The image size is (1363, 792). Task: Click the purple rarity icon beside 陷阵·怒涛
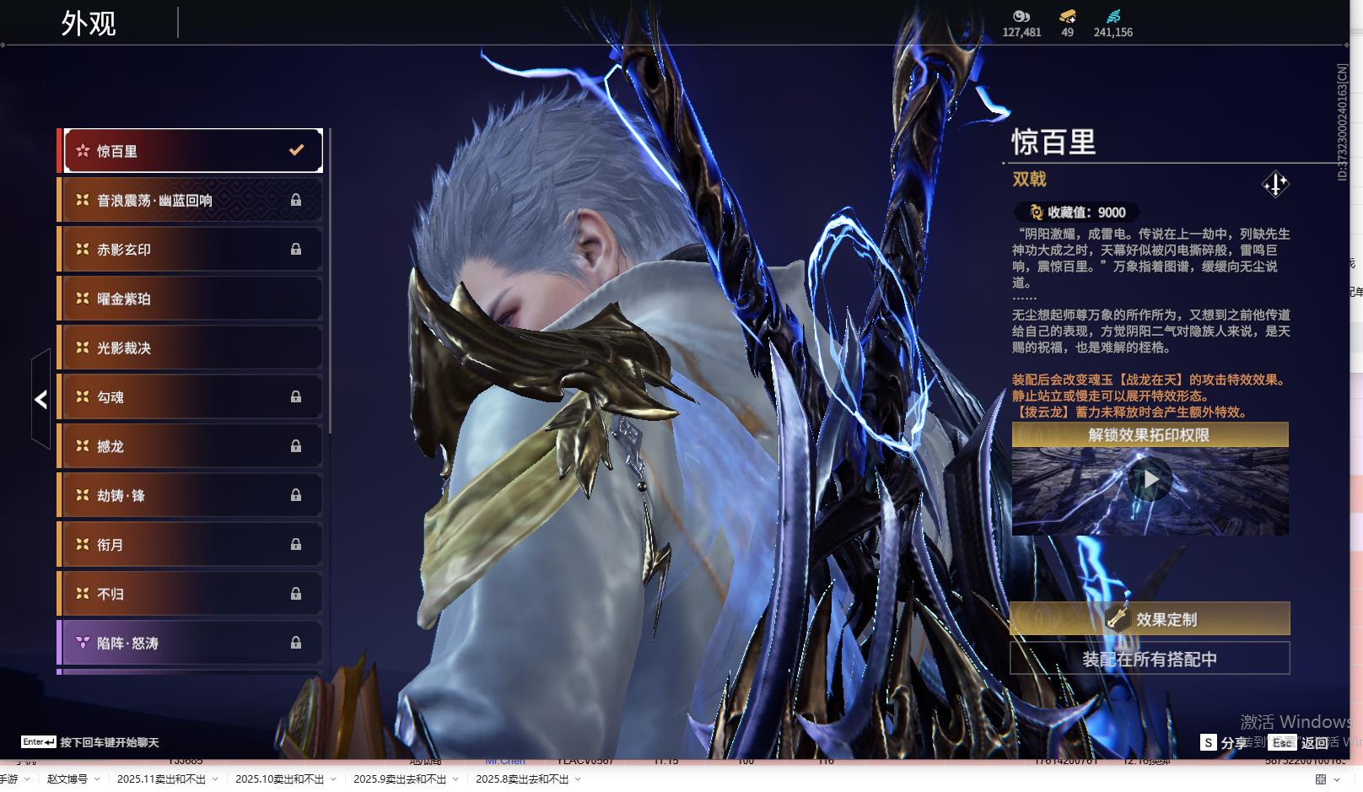click(83, 643)
